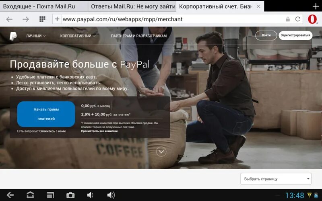The image size is (322, 201).
Task: Take a screenshot with camera icon
Action: tap(70, 195)
